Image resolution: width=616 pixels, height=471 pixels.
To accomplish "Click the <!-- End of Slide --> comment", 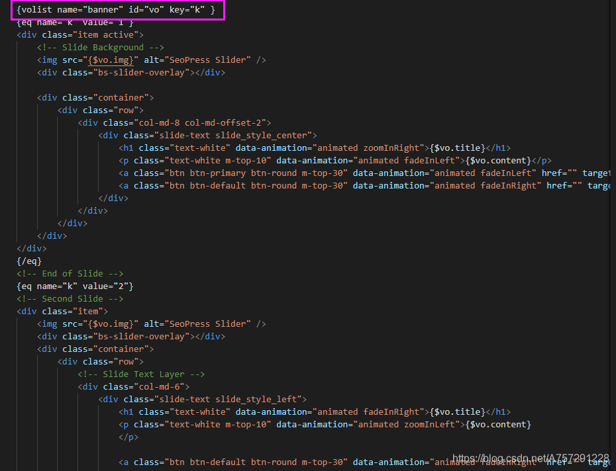I will pyautogui.click(x=70, y=274).
